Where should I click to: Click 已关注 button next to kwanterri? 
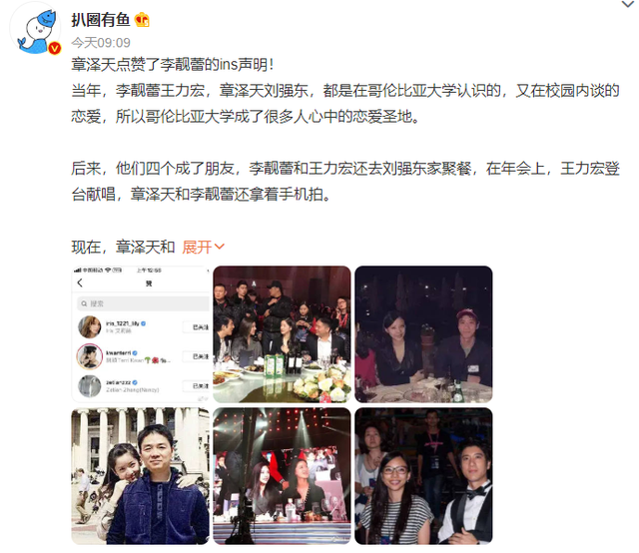click(x=196, y=356)
